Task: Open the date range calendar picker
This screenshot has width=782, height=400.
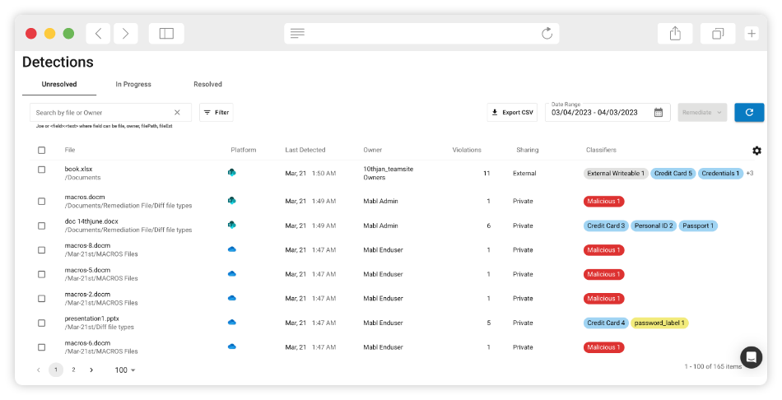Action: (659, 113)
